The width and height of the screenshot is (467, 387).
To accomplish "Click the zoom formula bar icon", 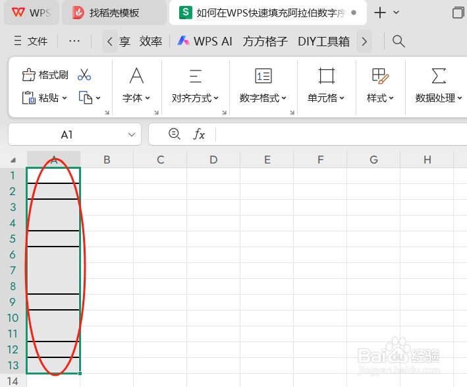I will coord(175,134).
